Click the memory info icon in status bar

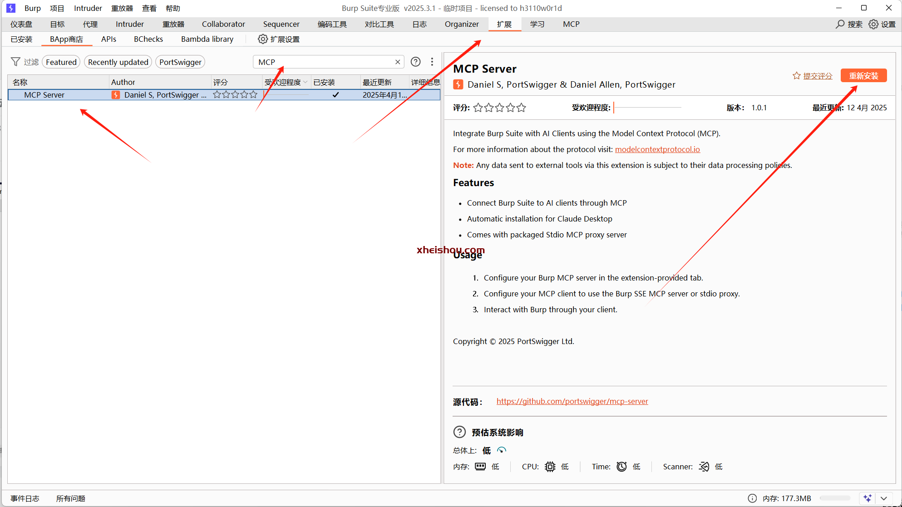tap(752, 498)
